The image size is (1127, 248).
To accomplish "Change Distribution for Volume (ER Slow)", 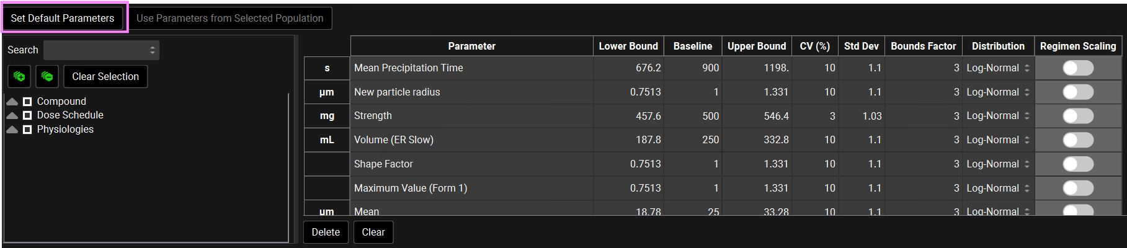I will 997,140.
